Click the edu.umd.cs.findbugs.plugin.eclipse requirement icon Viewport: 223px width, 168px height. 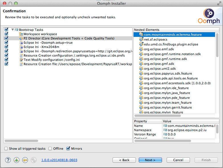(x=141, y=44)
